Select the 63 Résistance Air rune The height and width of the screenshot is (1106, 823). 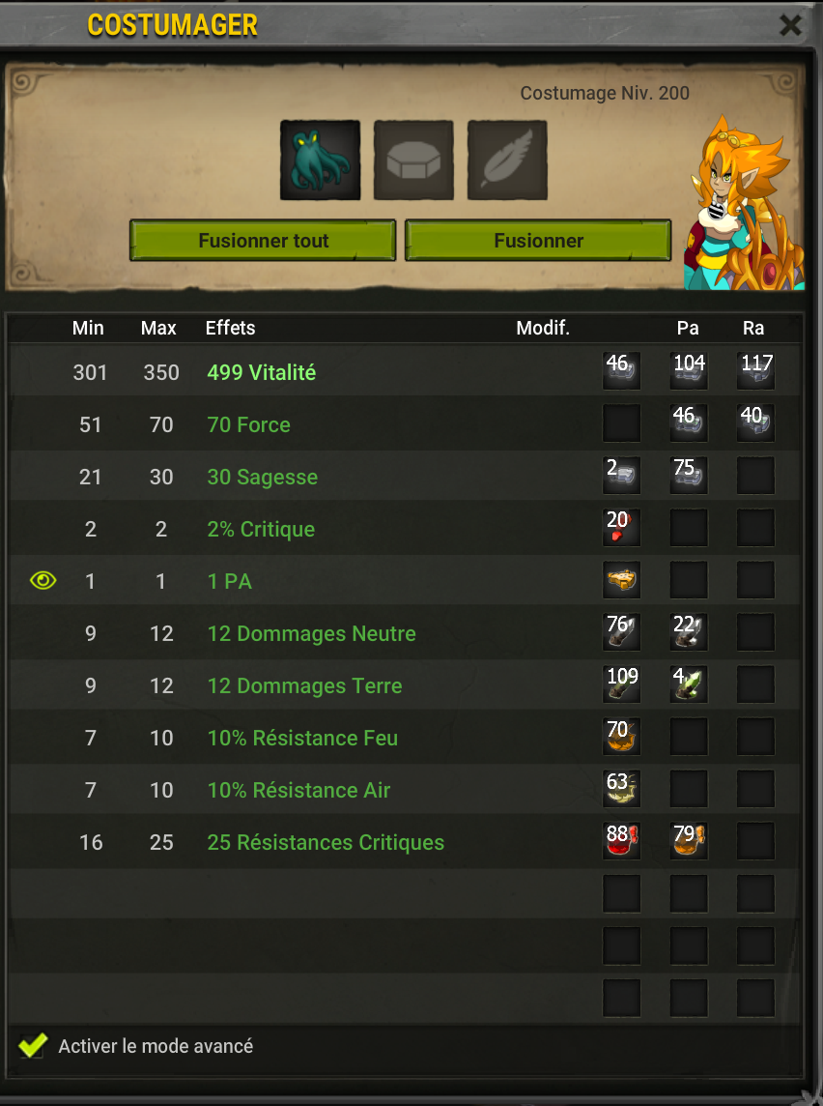coord(621,789)
